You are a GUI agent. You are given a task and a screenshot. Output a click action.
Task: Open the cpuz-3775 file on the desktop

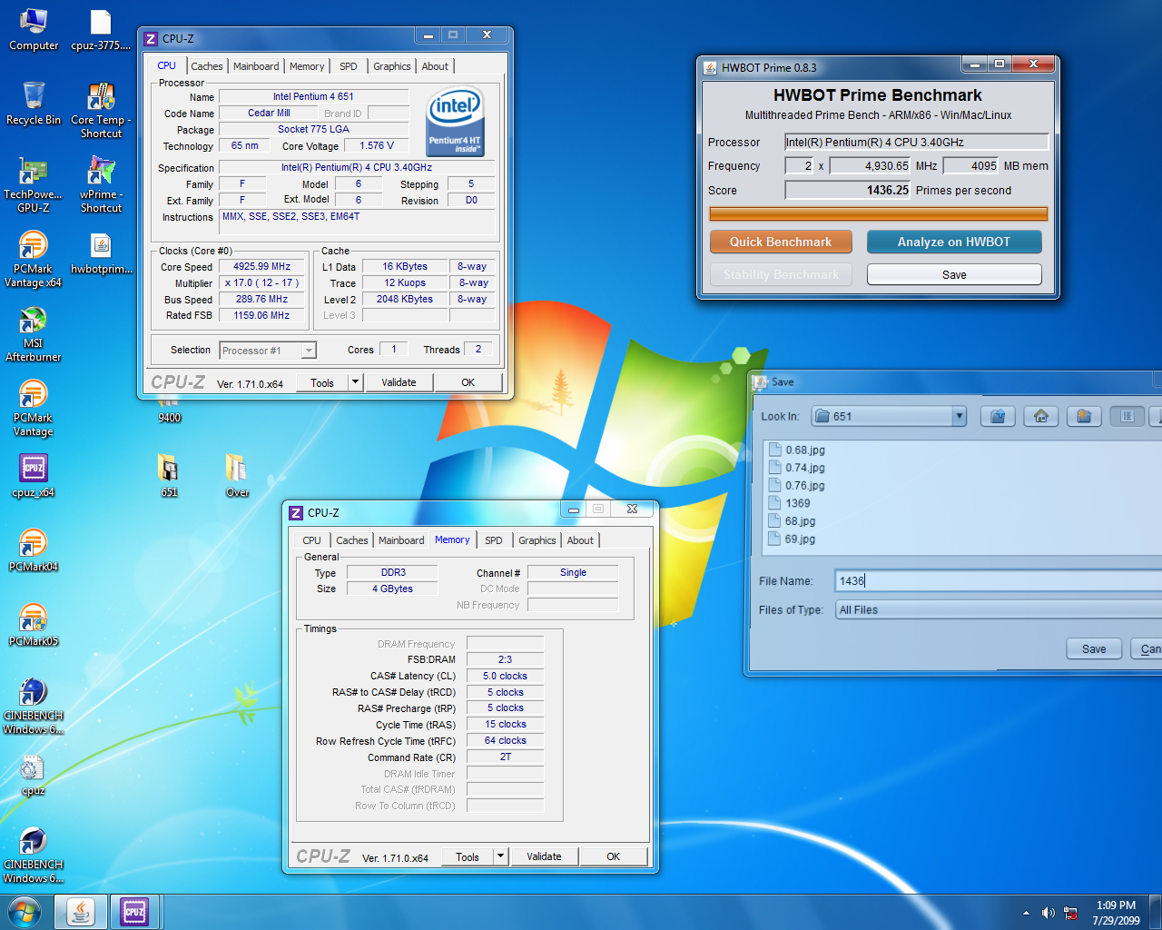[x=101, y=29]
